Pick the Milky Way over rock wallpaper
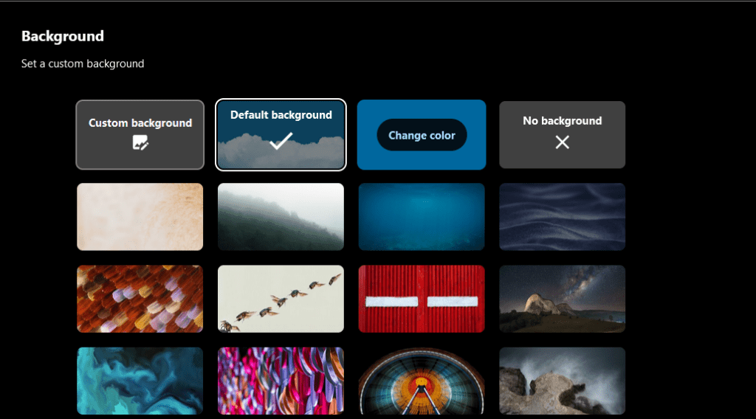The width and height of the screenshot is (756, 419). (x=562, y=299)
